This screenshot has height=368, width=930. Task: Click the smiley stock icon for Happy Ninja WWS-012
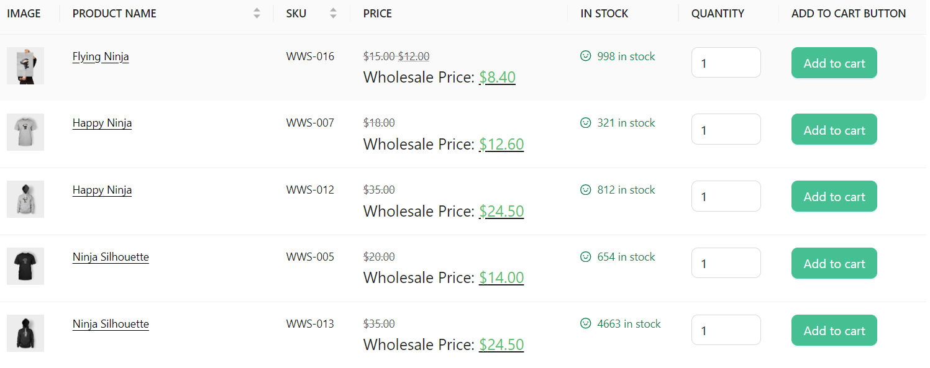[586, 190]
